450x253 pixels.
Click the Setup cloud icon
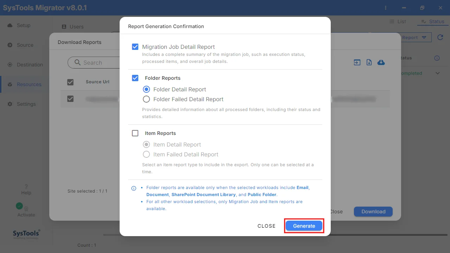tap(10, 25)
